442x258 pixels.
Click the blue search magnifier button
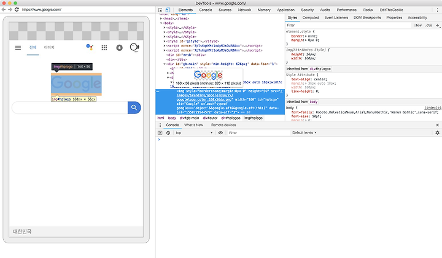point(134,107)
